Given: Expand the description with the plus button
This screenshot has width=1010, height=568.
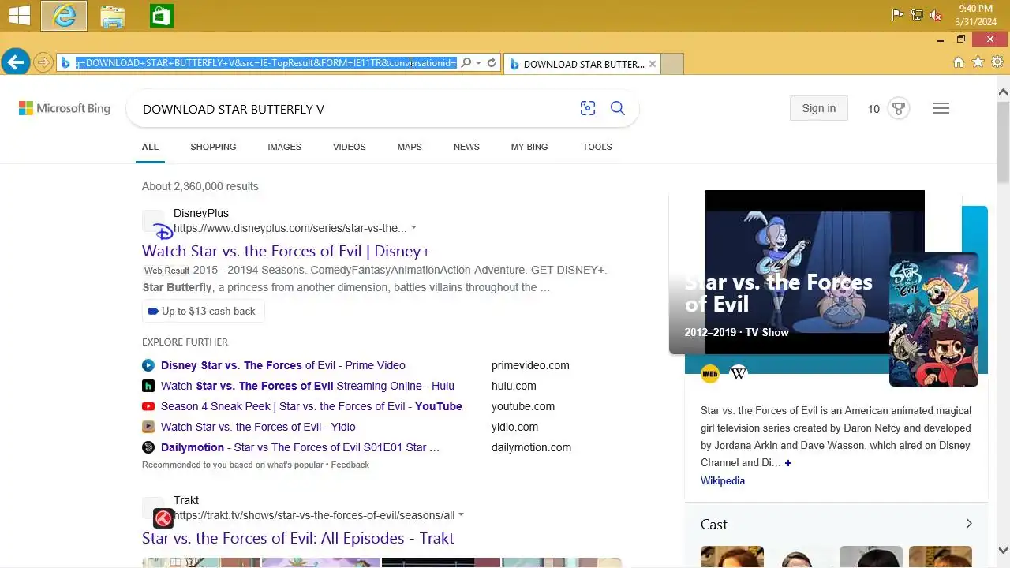Looking at the screenshot, I should (x=787, y=463).
